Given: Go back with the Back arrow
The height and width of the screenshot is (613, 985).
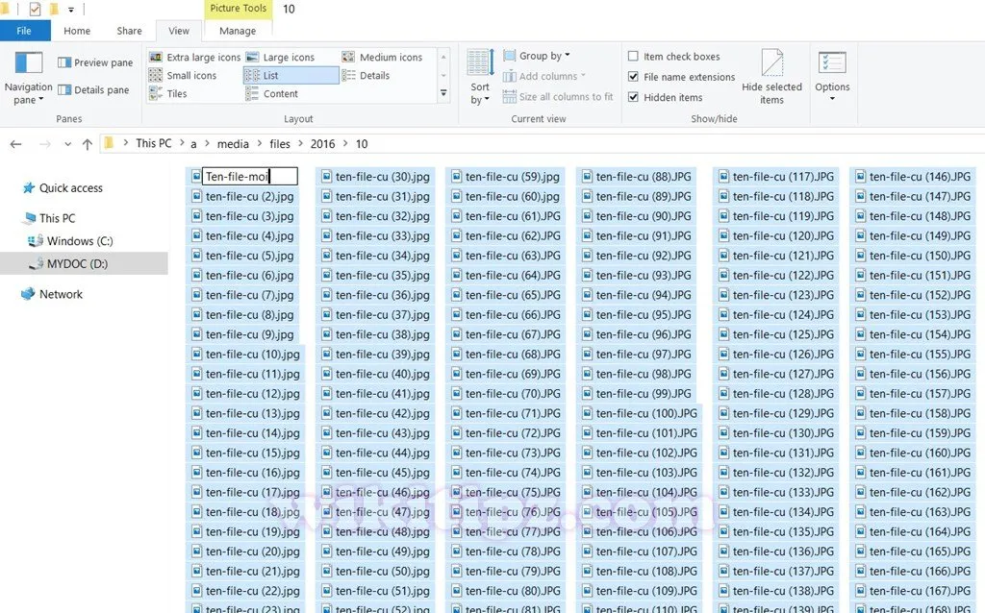Looking at the screenshot, I should pyautogui.click(x=15, y=144).
